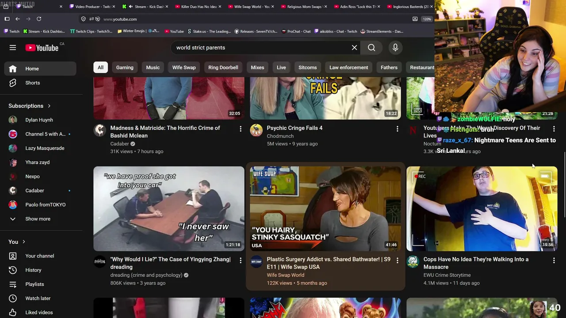The height and width of the screenshot is (318, 566).
Task: Open dreading channel avatar beside Yingying video
Action: (x=100, y=261)
